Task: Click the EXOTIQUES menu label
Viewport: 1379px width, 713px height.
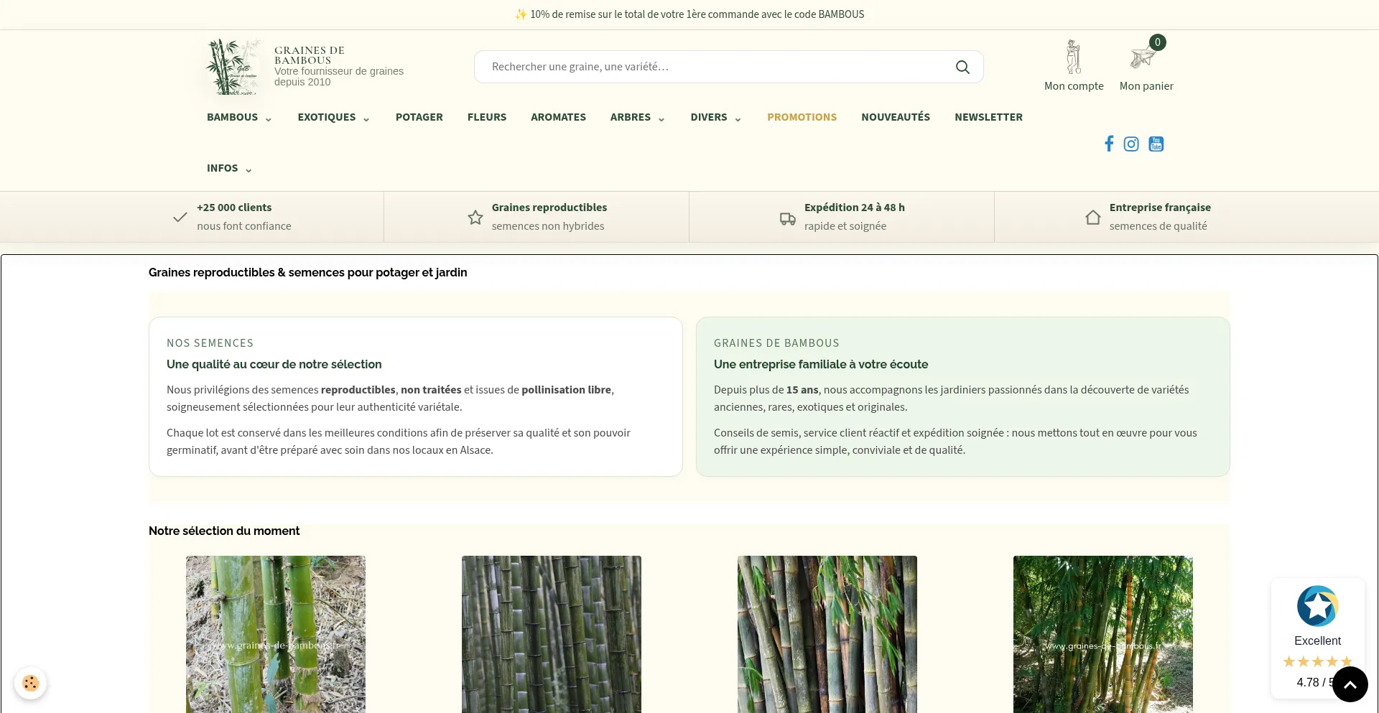Action: [327, 117]
